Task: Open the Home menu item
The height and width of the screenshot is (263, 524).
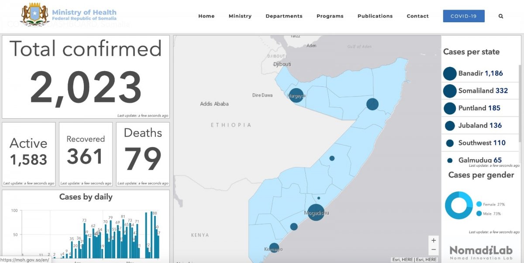Action: (x=206, y=16)
